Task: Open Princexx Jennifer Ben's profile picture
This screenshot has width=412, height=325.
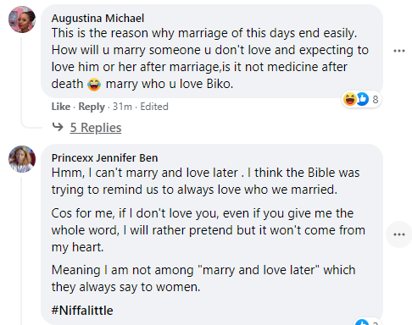Action: (22, 159)
